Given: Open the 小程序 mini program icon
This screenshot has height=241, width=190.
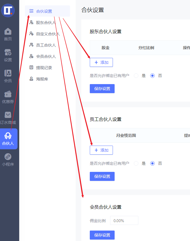Looking at the screenshot, I should point(8,157).
